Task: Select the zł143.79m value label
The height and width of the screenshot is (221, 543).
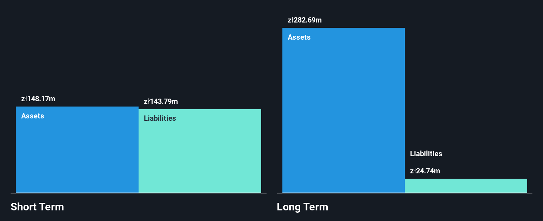Action: tap(161, 101)
